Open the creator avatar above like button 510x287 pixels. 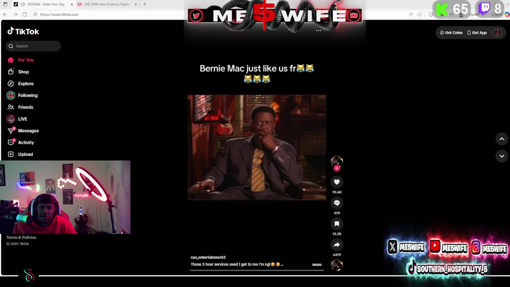point(337,161)
